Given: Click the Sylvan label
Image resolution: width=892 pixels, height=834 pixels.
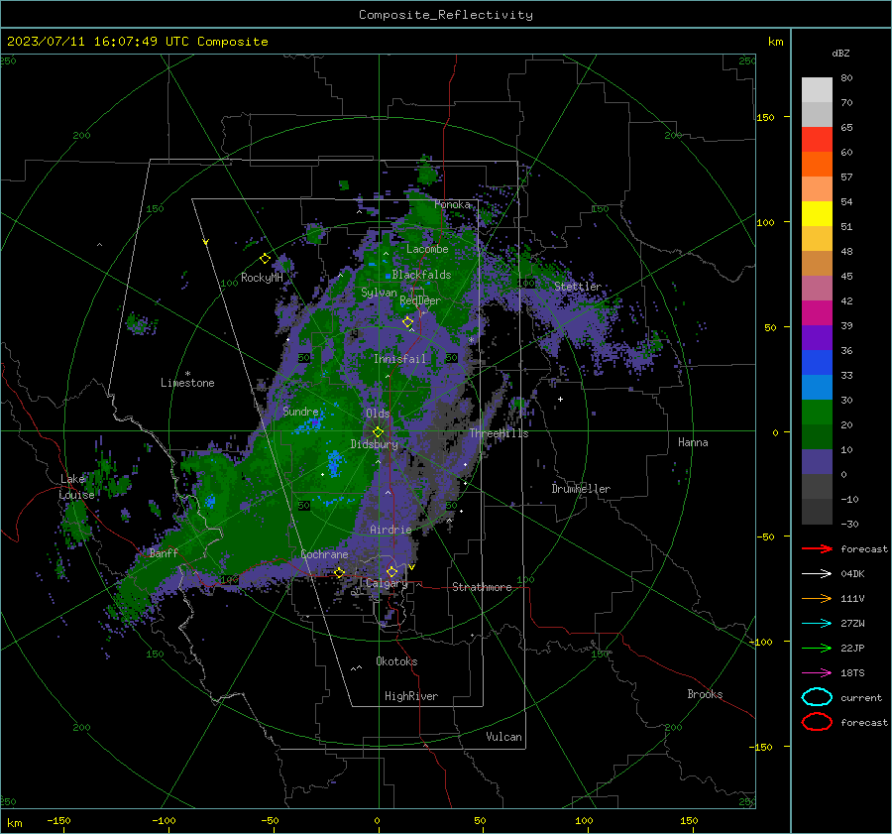Looking at the screenshot, I should pyautogui.click(x=379, y=293).
